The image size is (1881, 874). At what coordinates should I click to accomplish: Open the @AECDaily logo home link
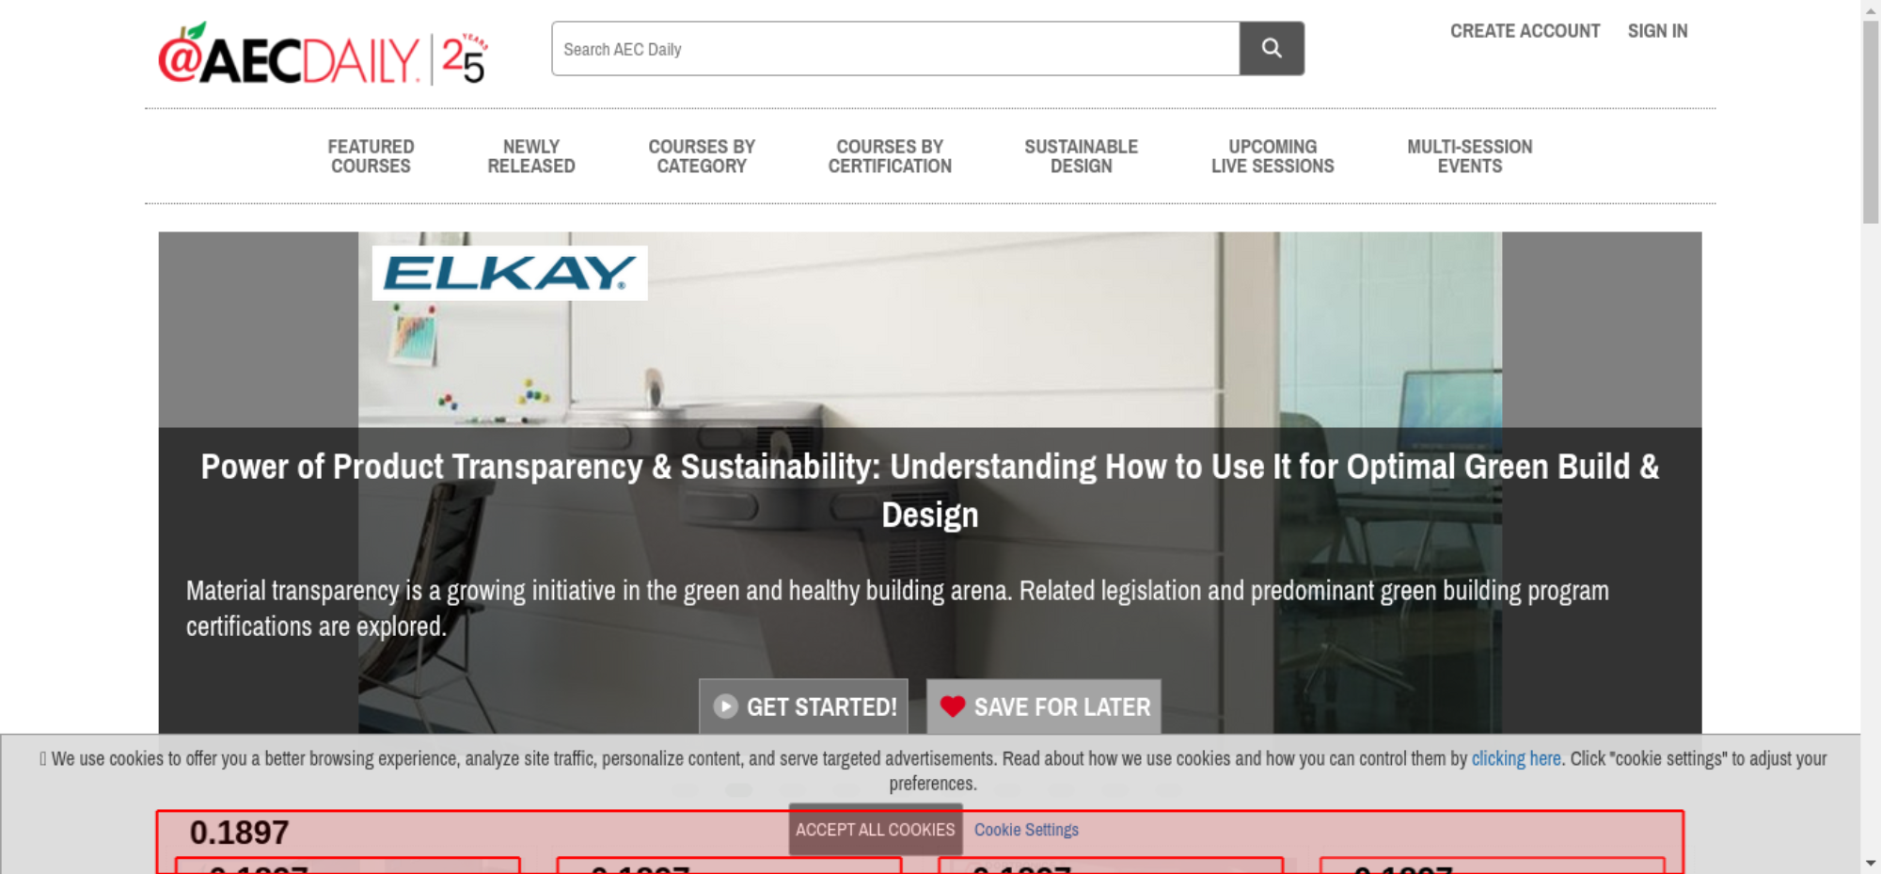click(289, 58)
